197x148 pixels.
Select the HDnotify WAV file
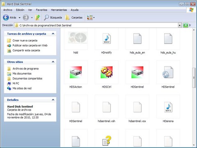click(x=107, y=39)
